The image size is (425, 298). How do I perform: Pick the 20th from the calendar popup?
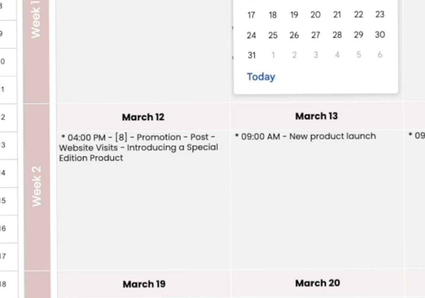click(315, 15)
